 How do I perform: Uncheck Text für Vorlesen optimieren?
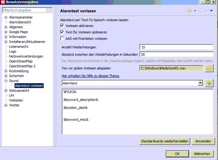tap(62, 32)
